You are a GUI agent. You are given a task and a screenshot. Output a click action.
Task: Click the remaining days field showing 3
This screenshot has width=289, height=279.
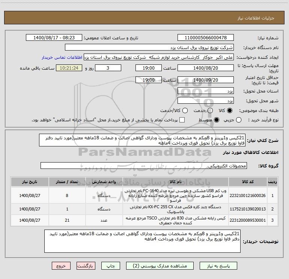108,68
